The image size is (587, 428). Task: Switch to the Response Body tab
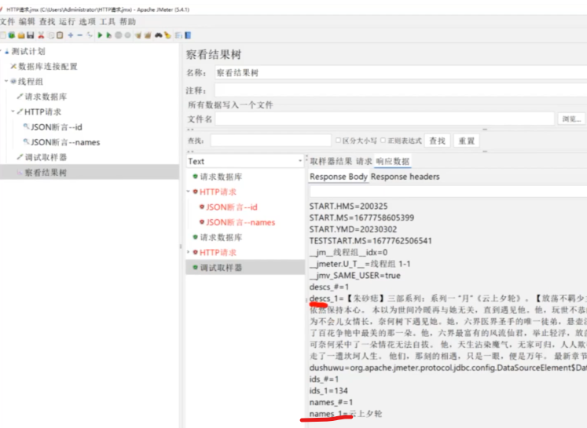[x=339, y=177]
